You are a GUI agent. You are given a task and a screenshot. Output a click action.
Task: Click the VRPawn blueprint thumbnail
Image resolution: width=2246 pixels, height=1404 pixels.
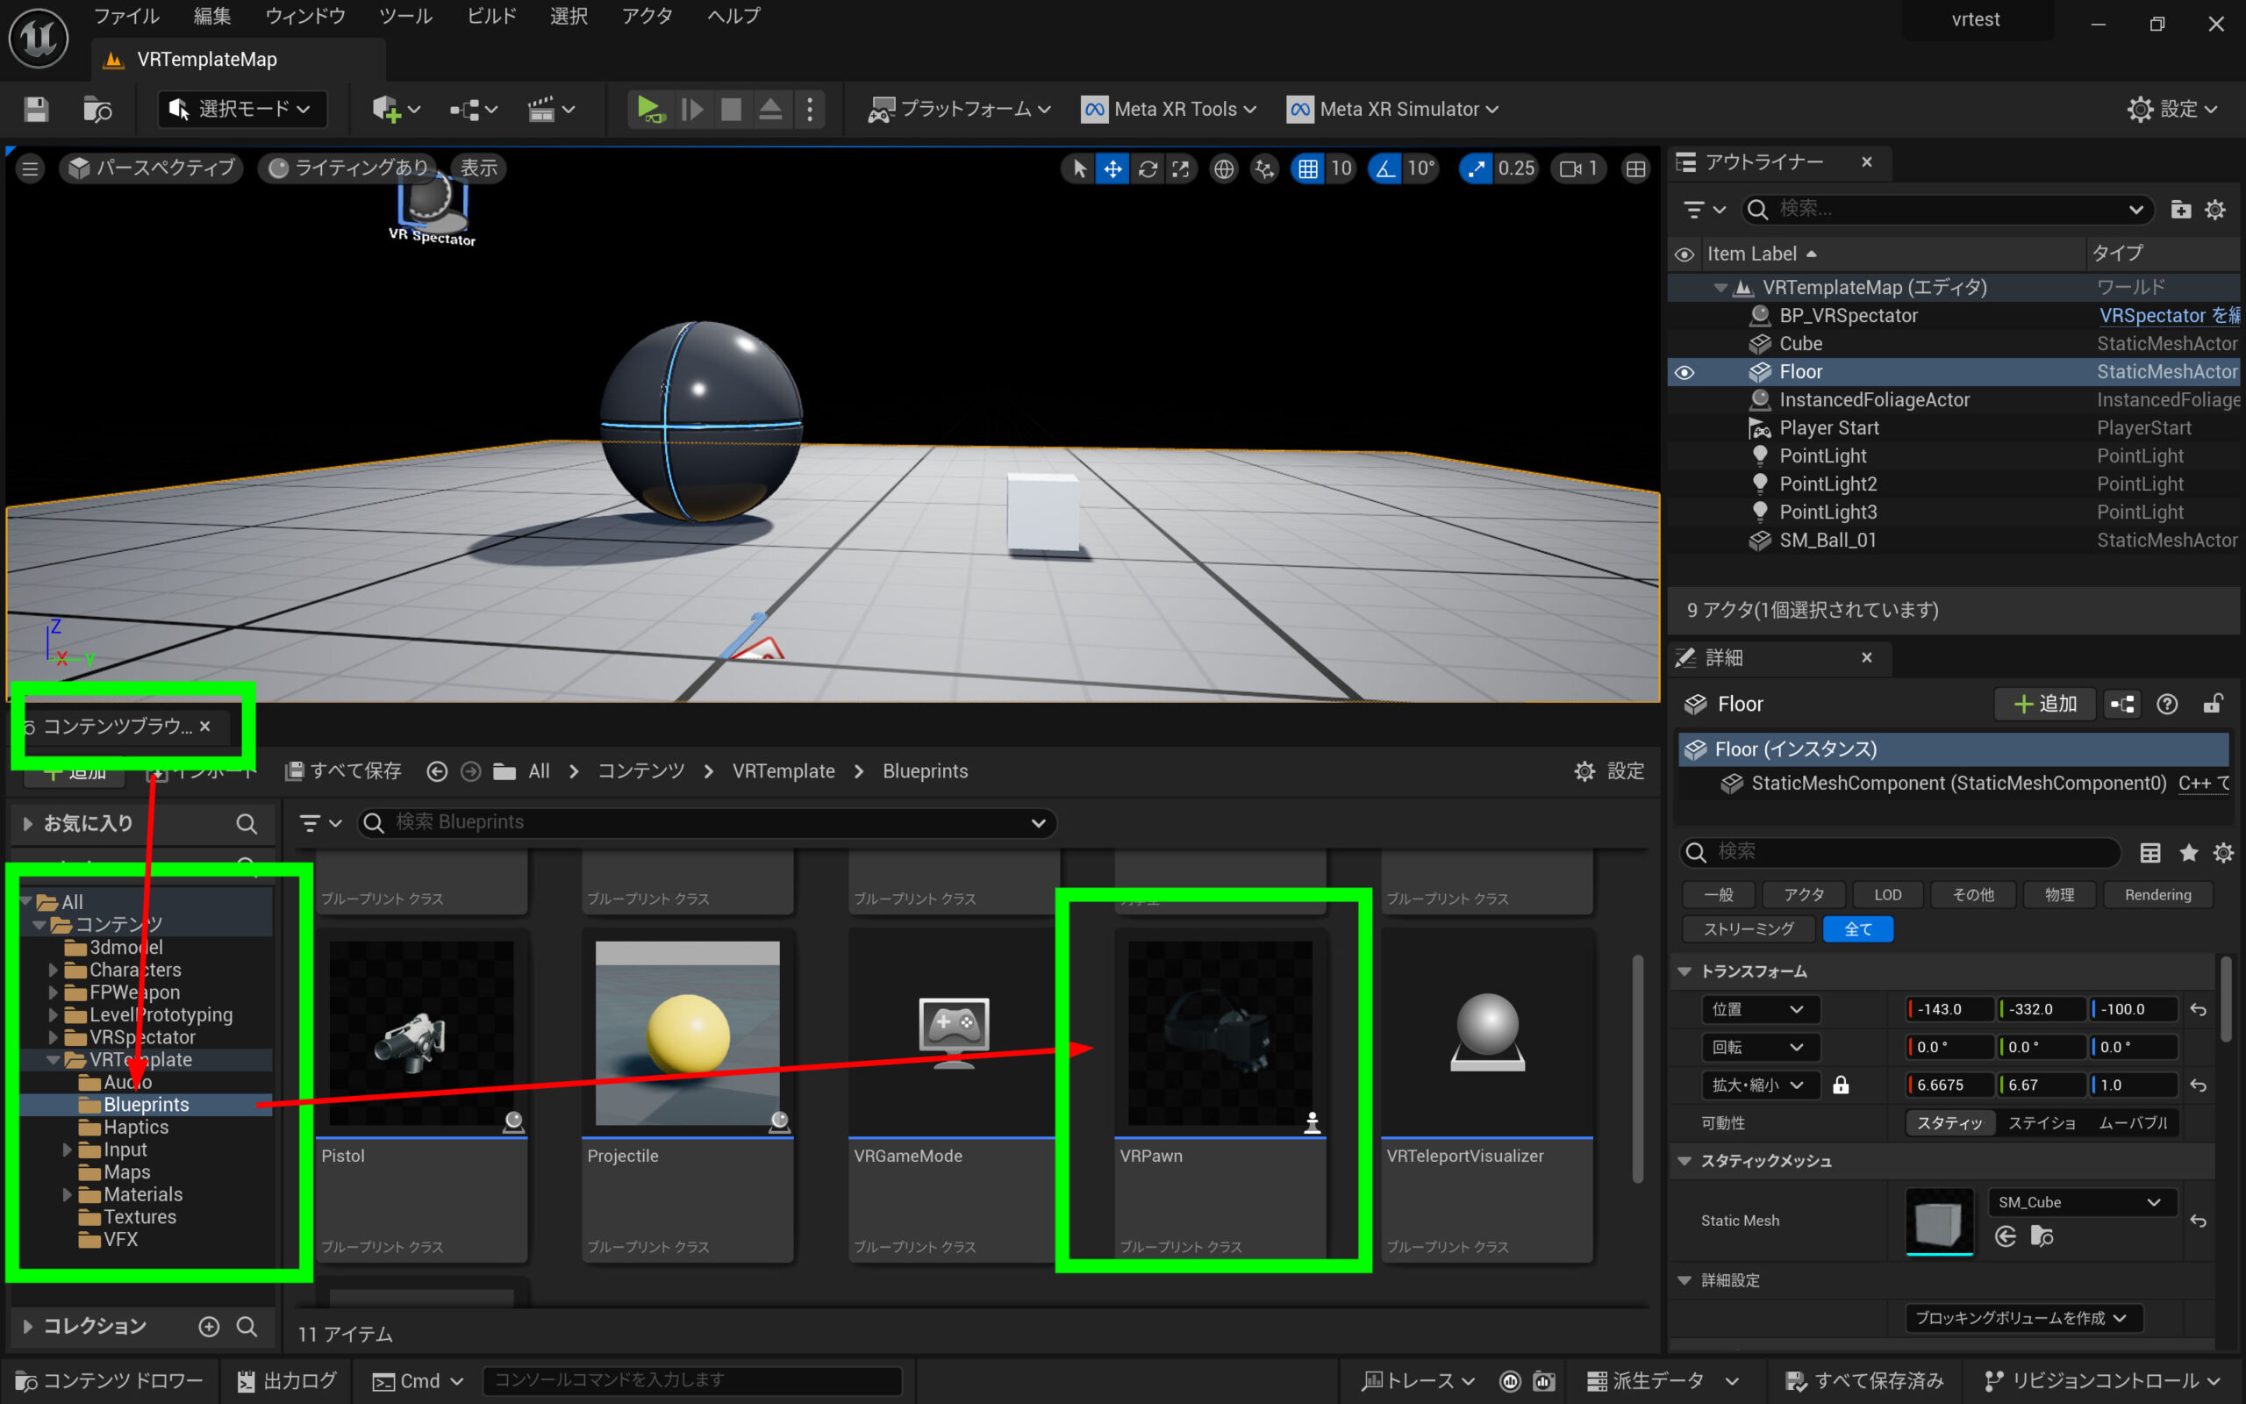1220,1033
